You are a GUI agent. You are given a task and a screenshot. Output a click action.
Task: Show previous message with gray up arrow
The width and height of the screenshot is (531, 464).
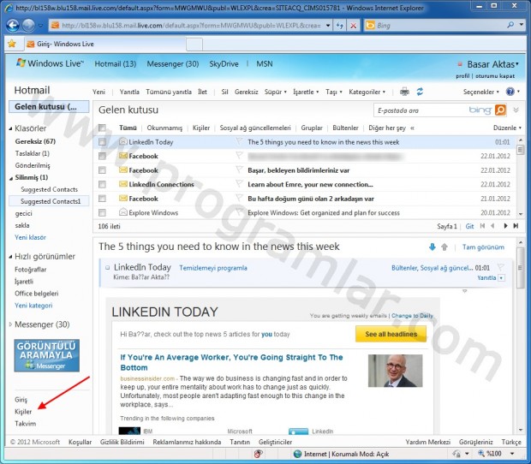444,247
